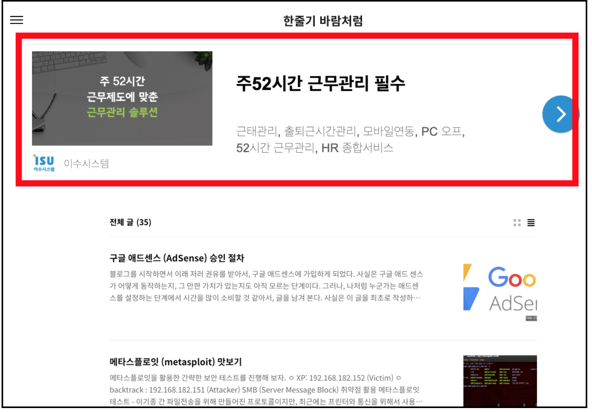Click the blog title 한줄기 바람처럼
592x412 pixels.
point(323,20)
